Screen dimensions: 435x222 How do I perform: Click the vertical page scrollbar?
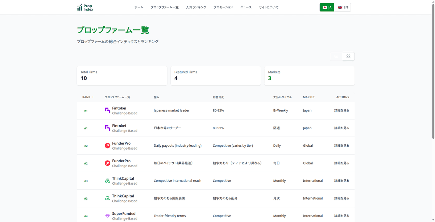(x=433, y=71)
